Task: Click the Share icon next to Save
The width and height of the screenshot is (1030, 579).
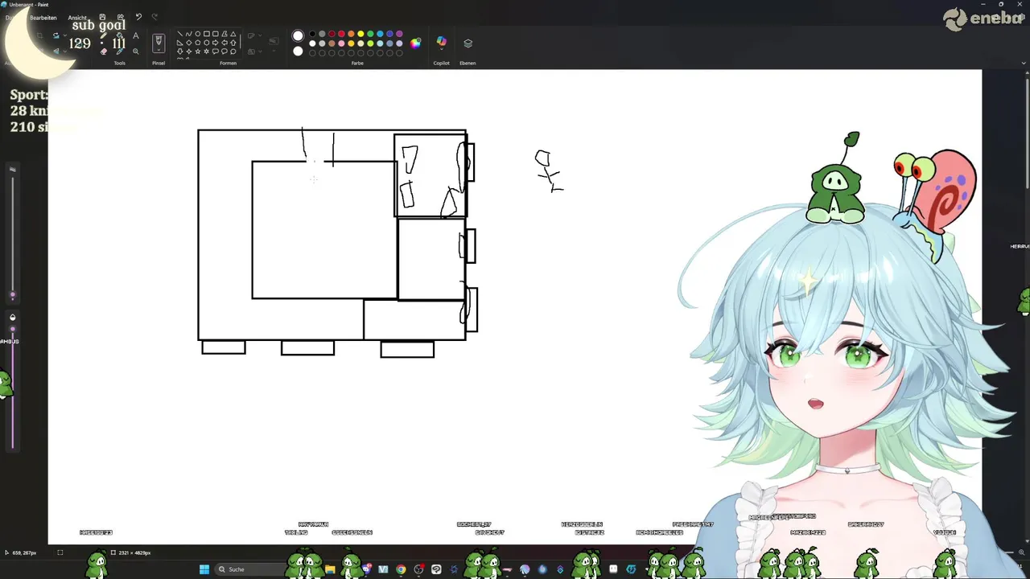Action: point(121,17)
